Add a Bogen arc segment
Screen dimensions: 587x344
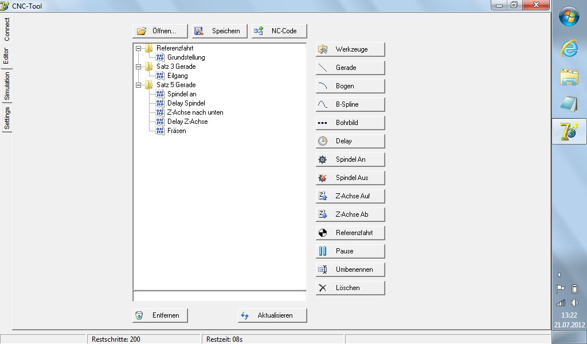coord(350,86)
